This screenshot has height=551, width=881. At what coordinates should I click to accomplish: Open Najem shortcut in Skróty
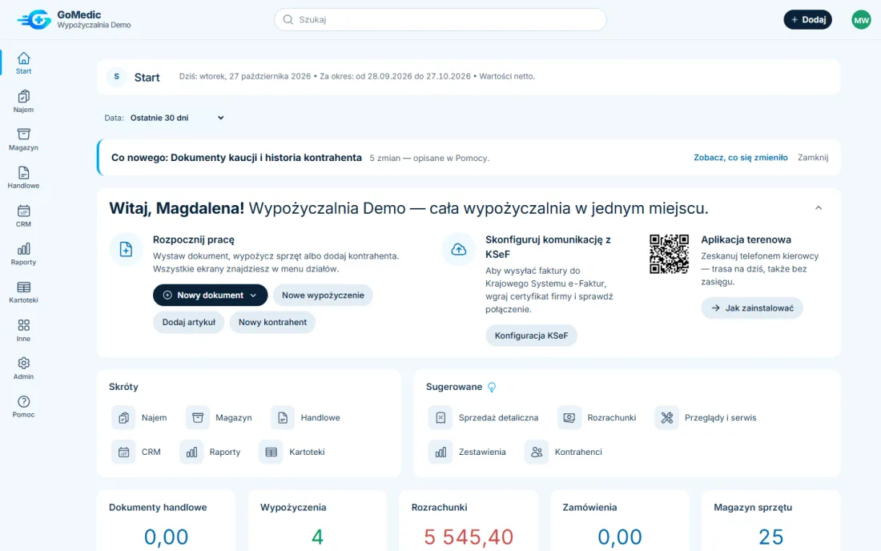(139, 417)
